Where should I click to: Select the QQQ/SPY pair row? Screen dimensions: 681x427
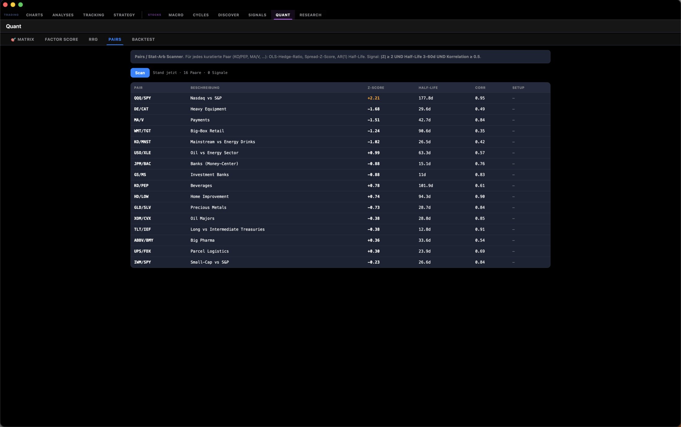point(340,98)
